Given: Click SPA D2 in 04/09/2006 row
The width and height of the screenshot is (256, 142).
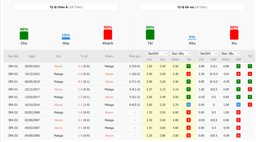Looking at the screenshot, I should [x=13, y=135].
